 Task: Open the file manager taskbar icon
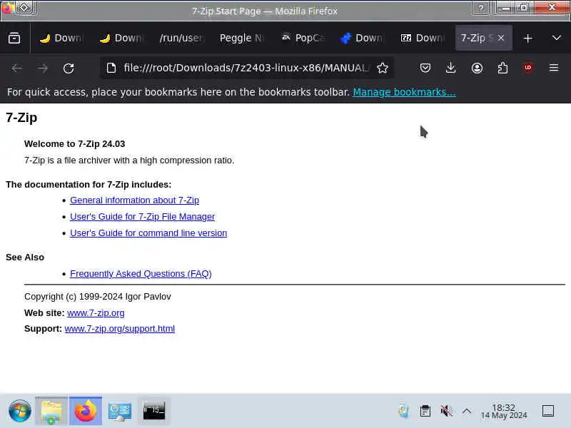(x=51, y=411)
